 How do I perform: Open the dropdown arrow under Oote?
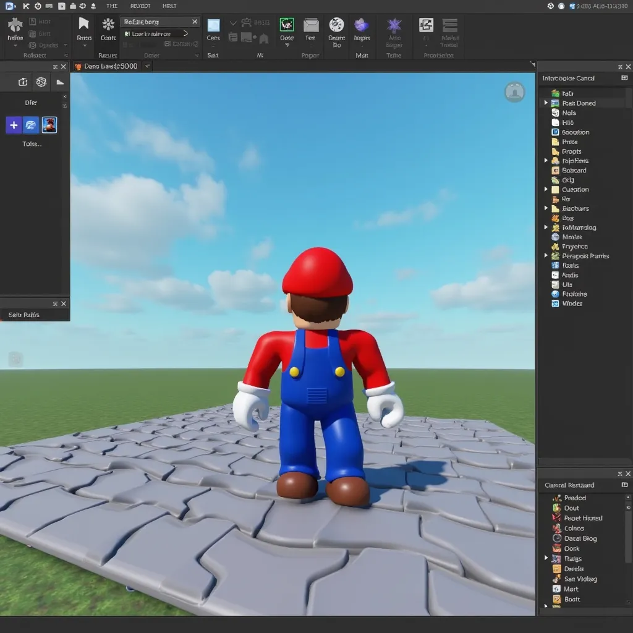tap(287, 45)
